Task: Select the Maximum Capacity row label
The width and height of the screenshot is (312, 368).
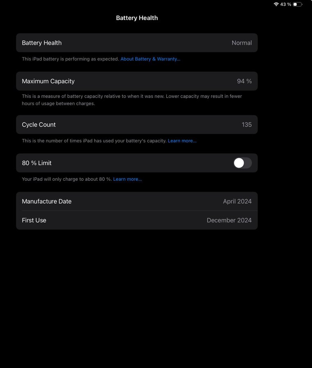Action: click(48, 81)
